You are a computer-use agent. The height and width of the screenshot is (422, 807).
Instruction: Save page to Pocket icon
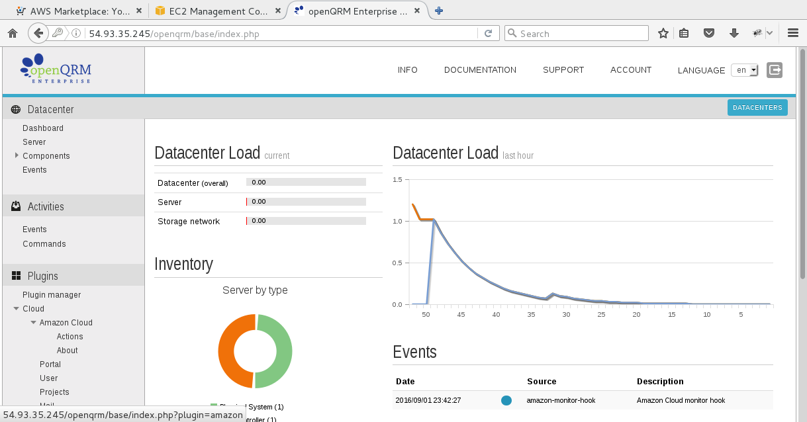709,33
